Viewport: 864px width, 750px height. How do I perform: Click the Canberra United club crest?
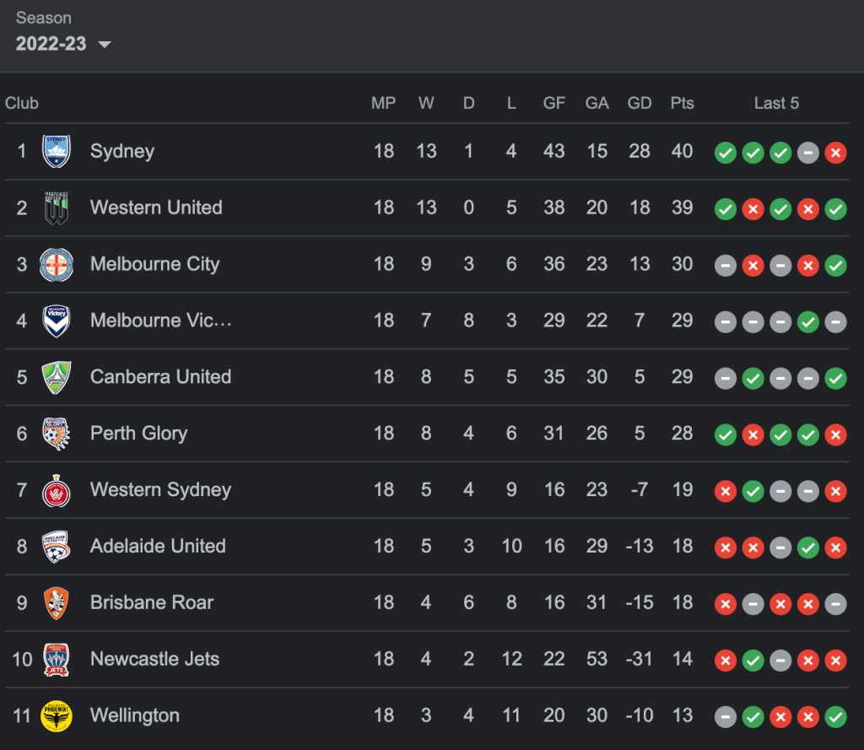point(57,378)
